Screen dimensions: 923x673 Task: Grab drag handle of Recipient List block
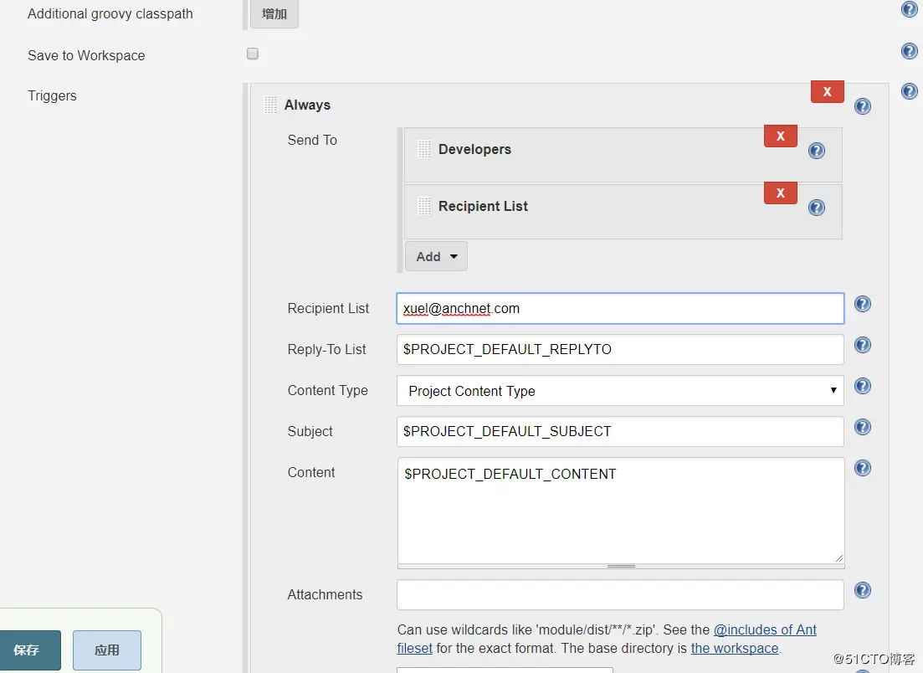[423, 206]
